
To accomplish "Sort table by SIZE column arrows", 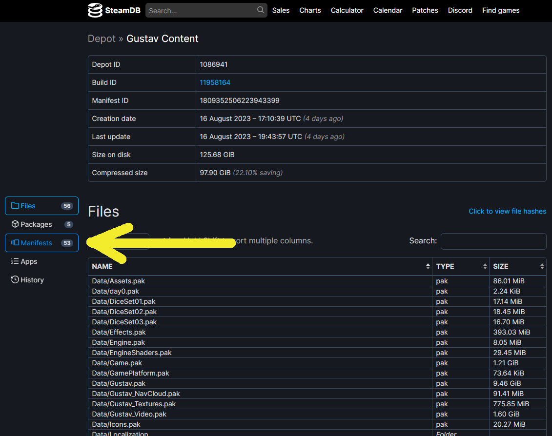I will (x=542, y=266).
